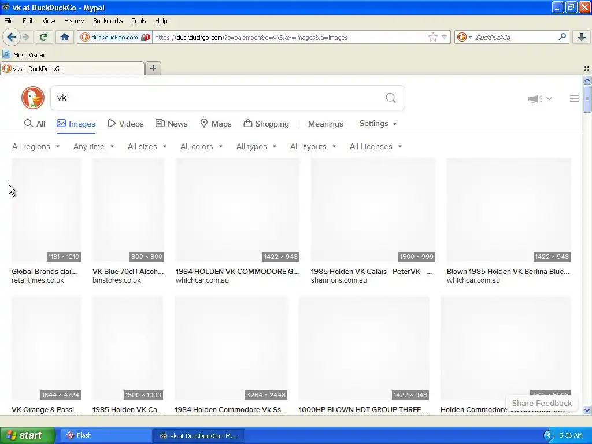Viewport: 592px width, 444px height.
Task: Click the Mypal taskbar window button
Action: pos(199,435)
